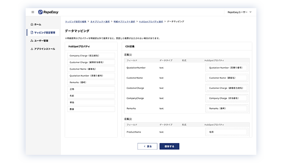Viewport: 282px width, 163px height.
Task: Select 数量 property in HubSpot list
Action: click(91, 109)
